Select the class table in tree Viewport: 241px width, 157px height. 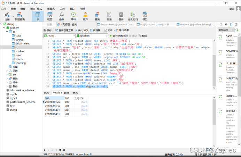[x=18, y=36]
